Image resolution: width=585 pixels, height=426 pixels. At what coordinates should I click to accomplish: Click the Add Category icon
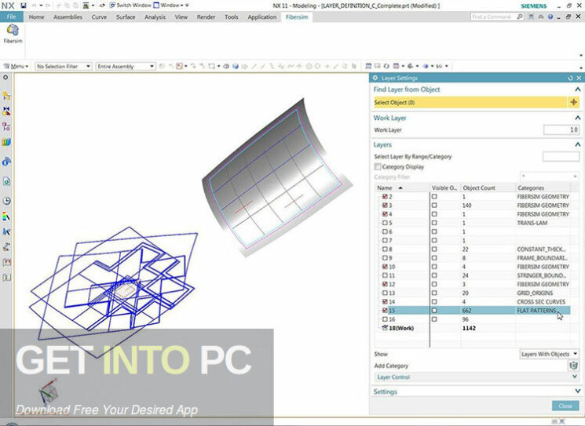[573, 366]
